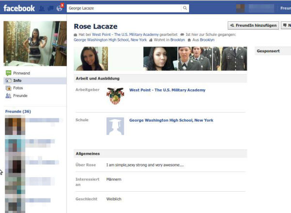Open George Washington High School bold link
Image resolution: width=291 pixels, height=213 pixels.
(x=171, y=120)
